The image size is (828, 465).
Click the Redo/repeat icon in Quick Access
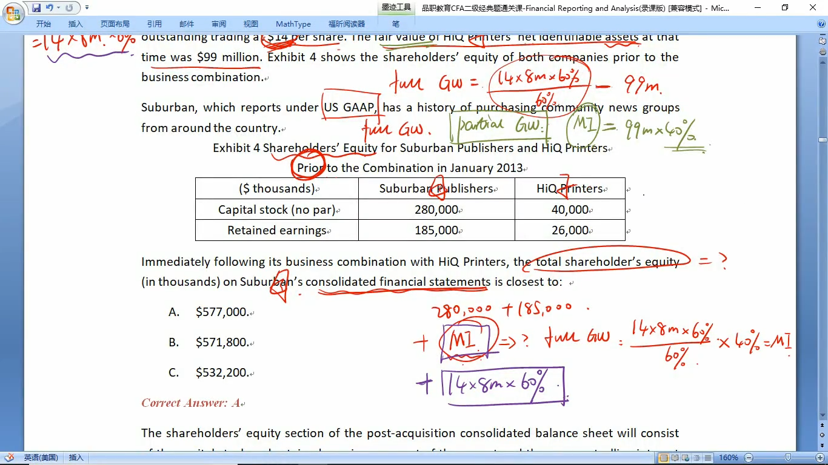(x=69, y=8)
